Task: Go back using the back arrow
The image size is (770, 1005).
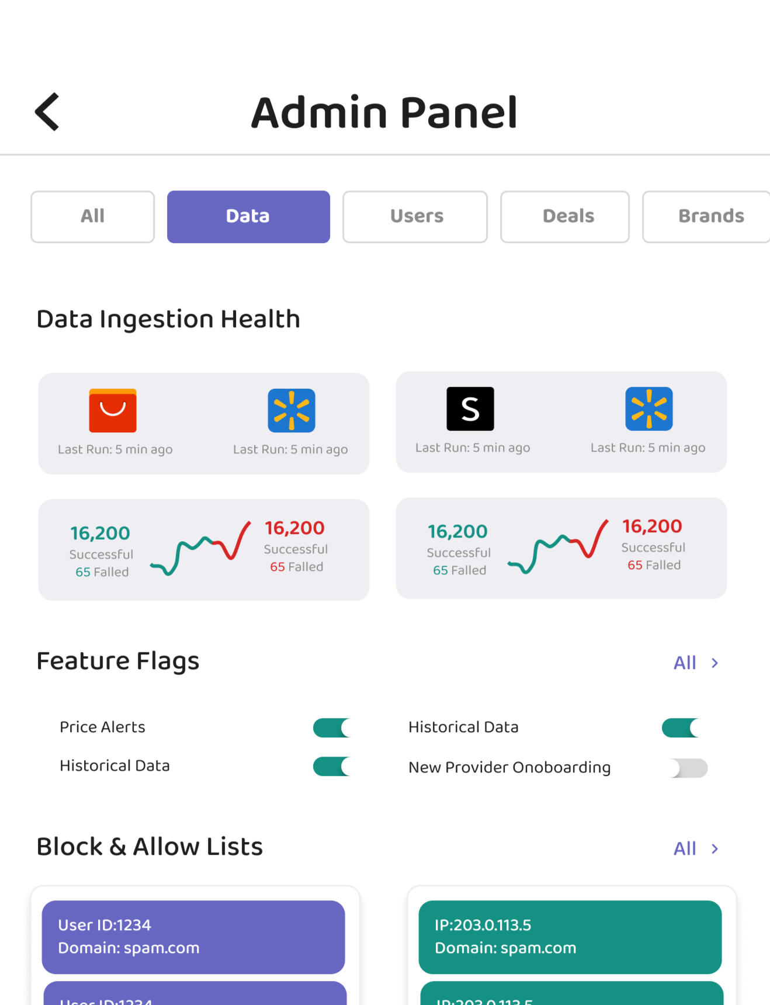Action: pyautogui.click(x=48, y=112)
